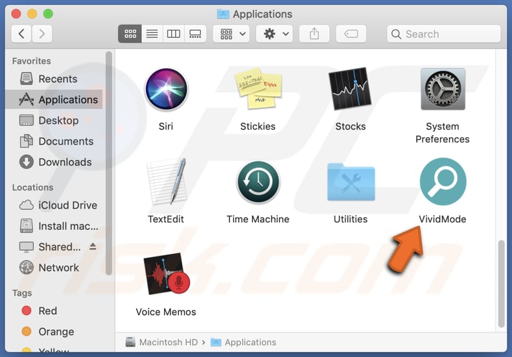Image resolution: width=512 pixels, height=357 pixels.
Task: Click the 'VividMode' file name label
Action: [x=443, y=219]
